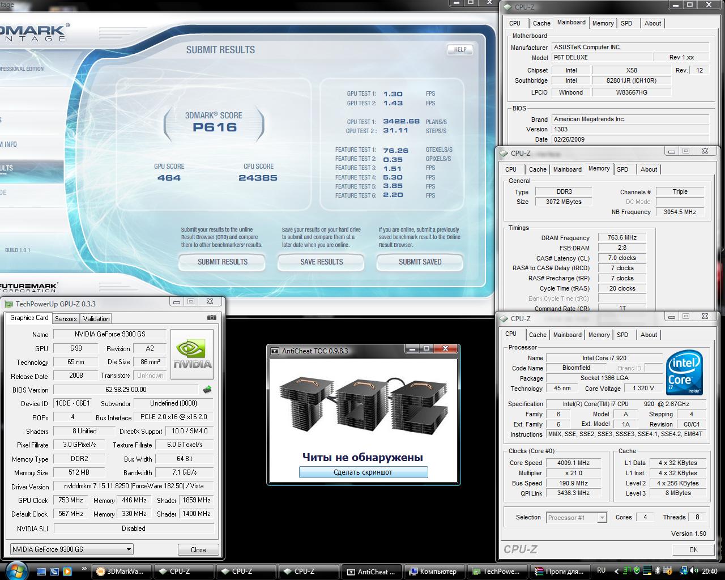Open CPU tab in top CPU-Z Mainboard window
Viewport: 725px width, 580px height.
[x=515, y=23]
